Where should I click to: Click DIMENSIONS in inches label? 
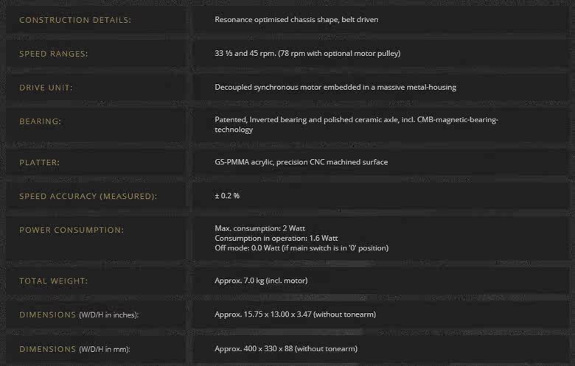tap(79, 314)
